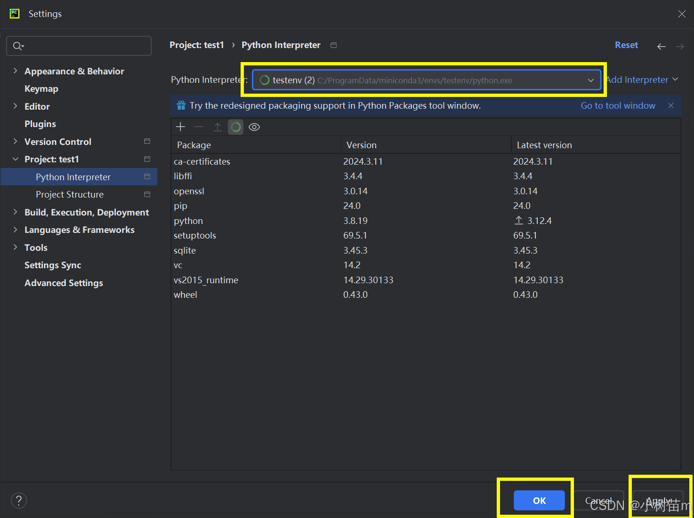Select the libffi package row
The height and width of the screenshot is (518, 694).
(x=426, y=176)
